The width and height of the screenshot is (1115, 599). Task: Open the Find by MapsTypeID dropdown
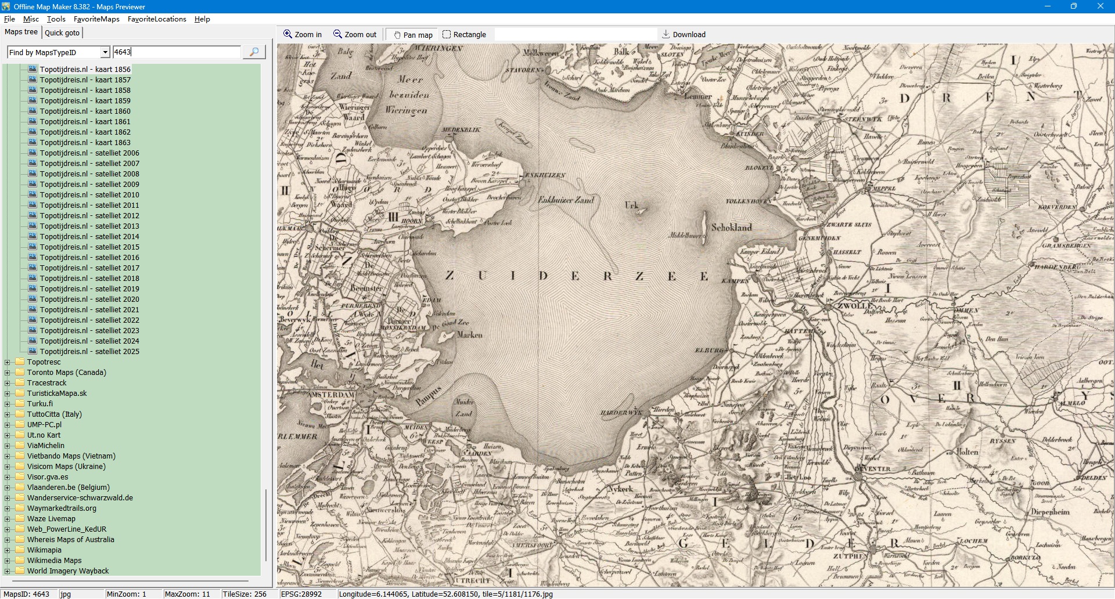[105, 52]
